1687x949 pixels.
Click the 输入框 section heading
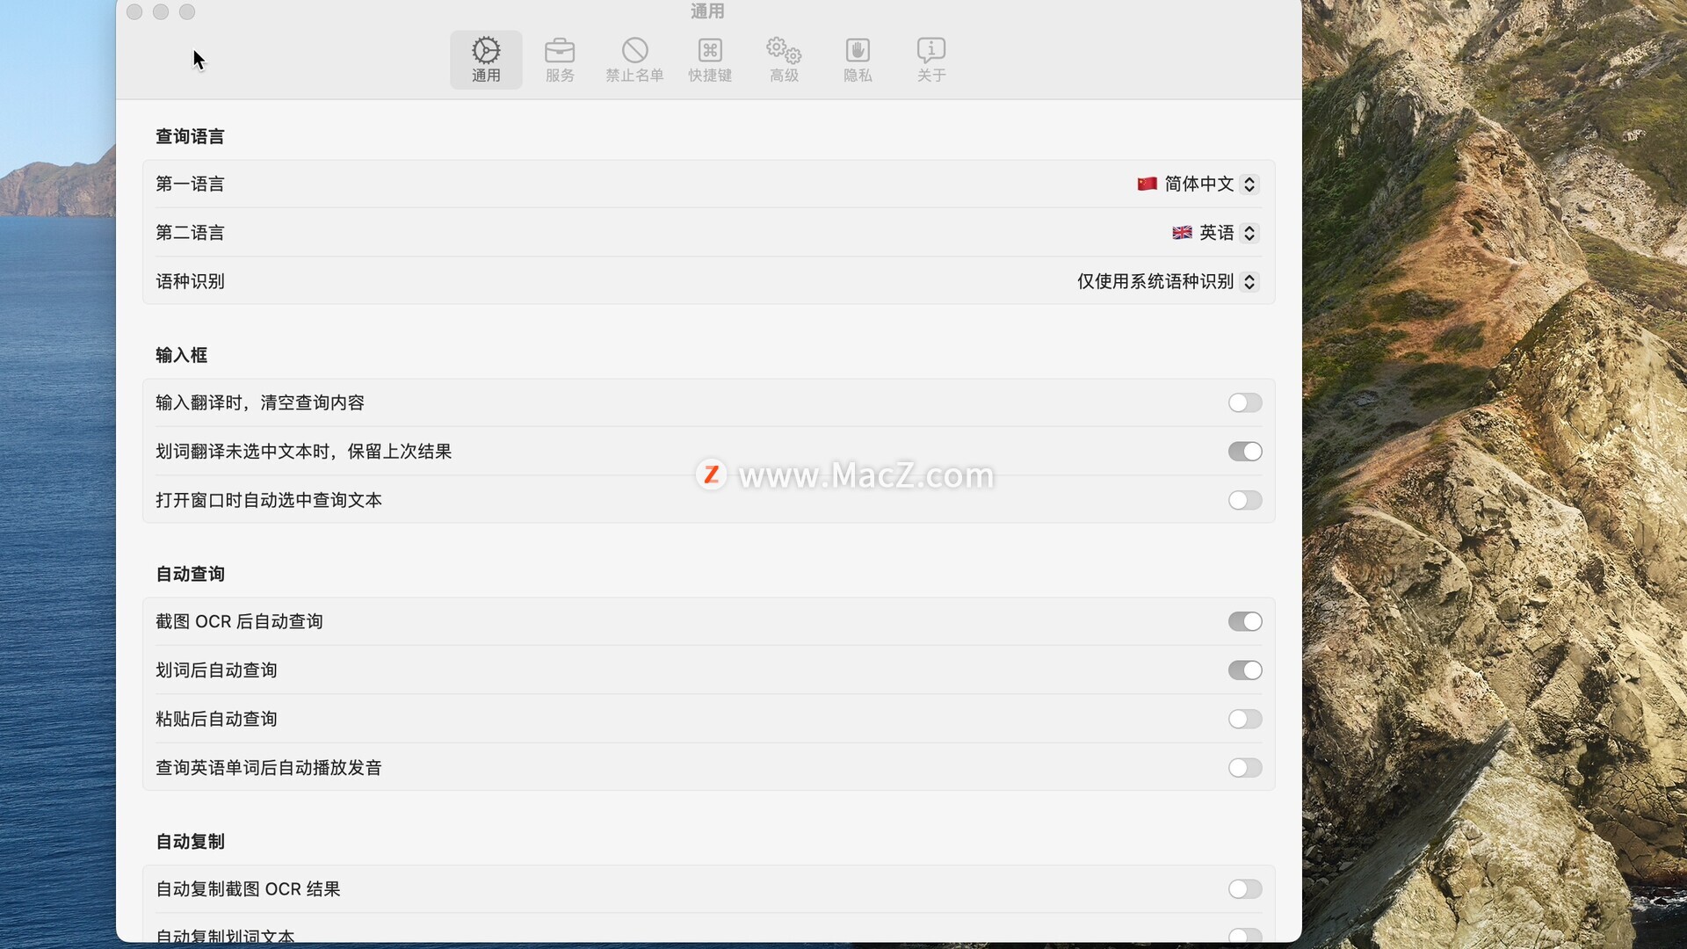(181, 355)
